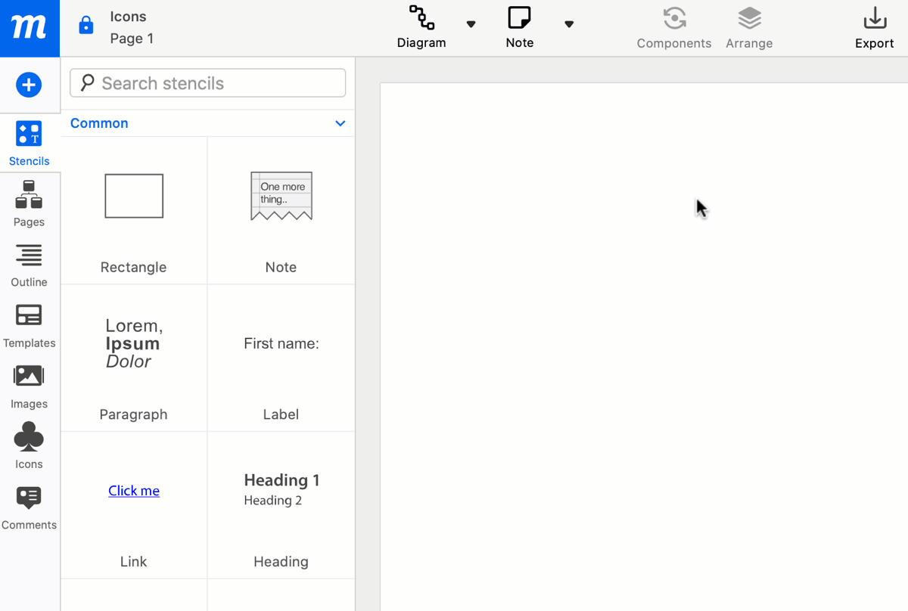Collapse the Common stencils section
Viewport: 908px width, 611px height.
[340, 123]
